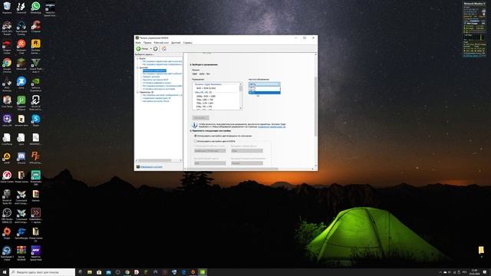Select the default color settings radio button

pyautogui.click(x=196, y=136)
